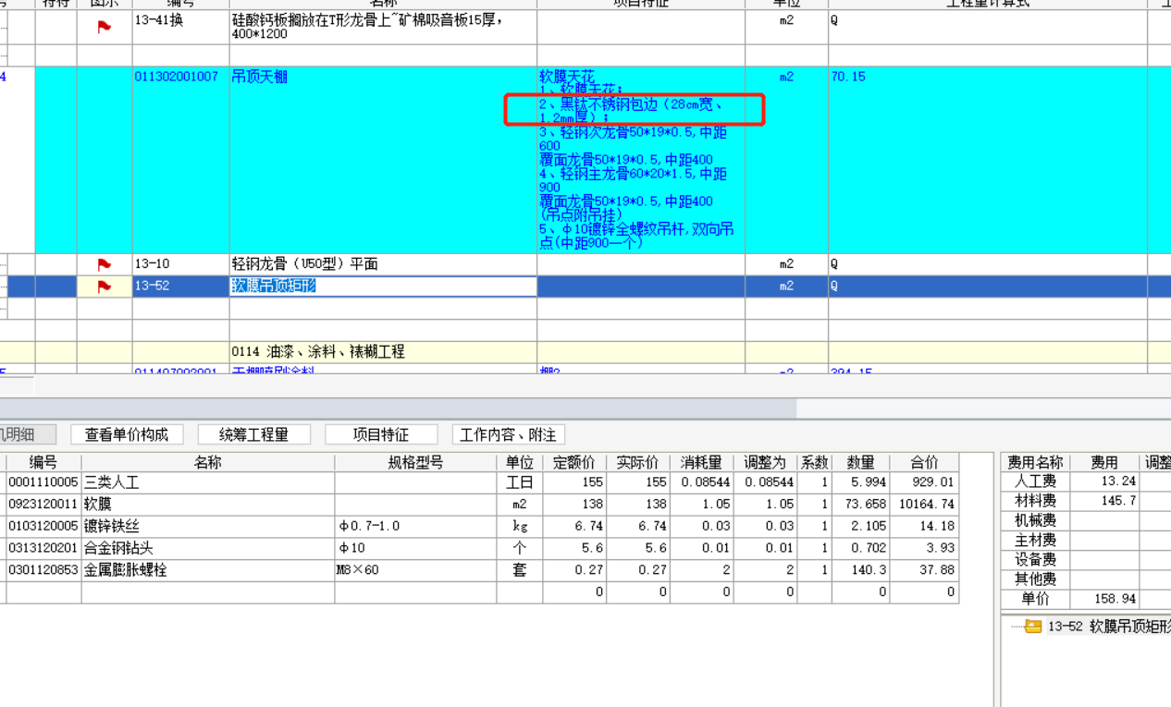The image size is (1171, 707).
Task: Open 统筹工程量 tab
Action: 253,434
